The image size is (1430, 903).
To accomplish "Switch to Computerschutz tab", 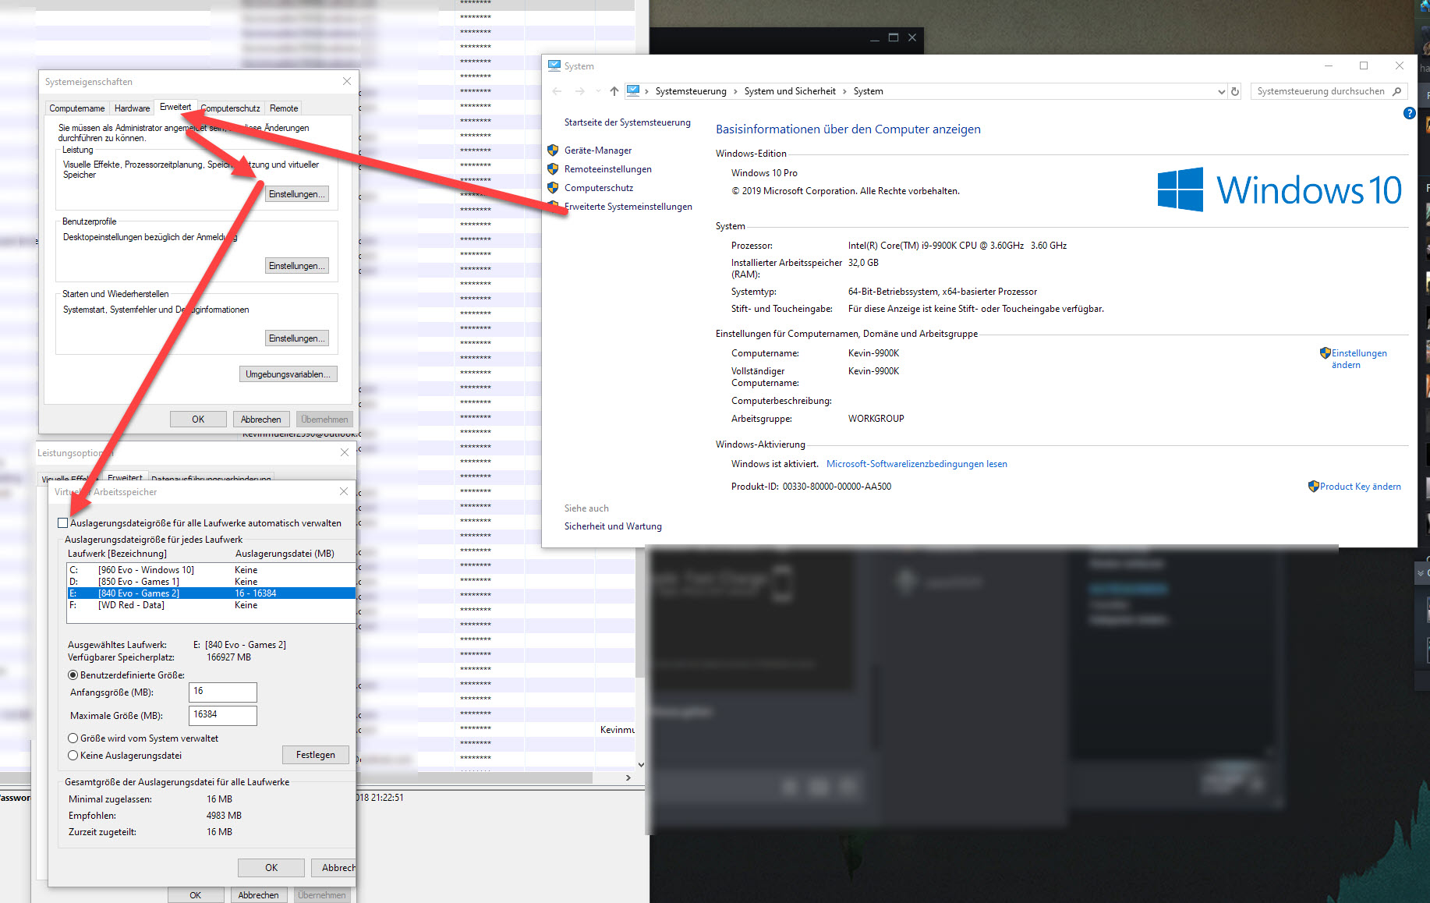I will click(230, 108).
